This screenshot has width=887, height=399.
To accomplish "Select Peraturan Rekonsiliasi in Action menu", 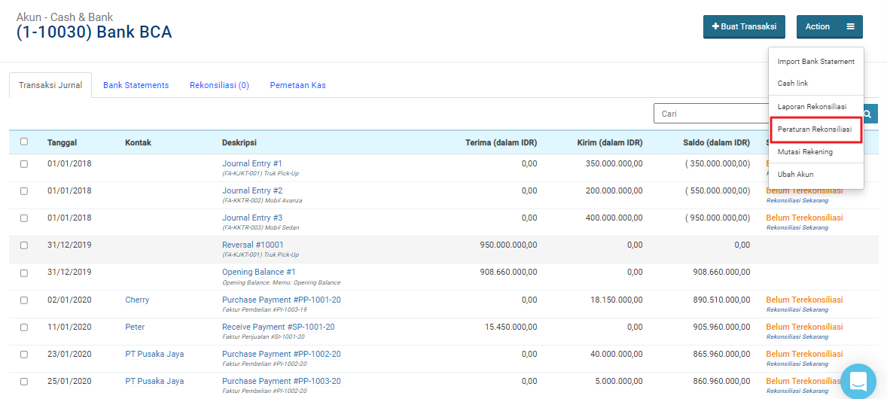I will click(815, 129).
